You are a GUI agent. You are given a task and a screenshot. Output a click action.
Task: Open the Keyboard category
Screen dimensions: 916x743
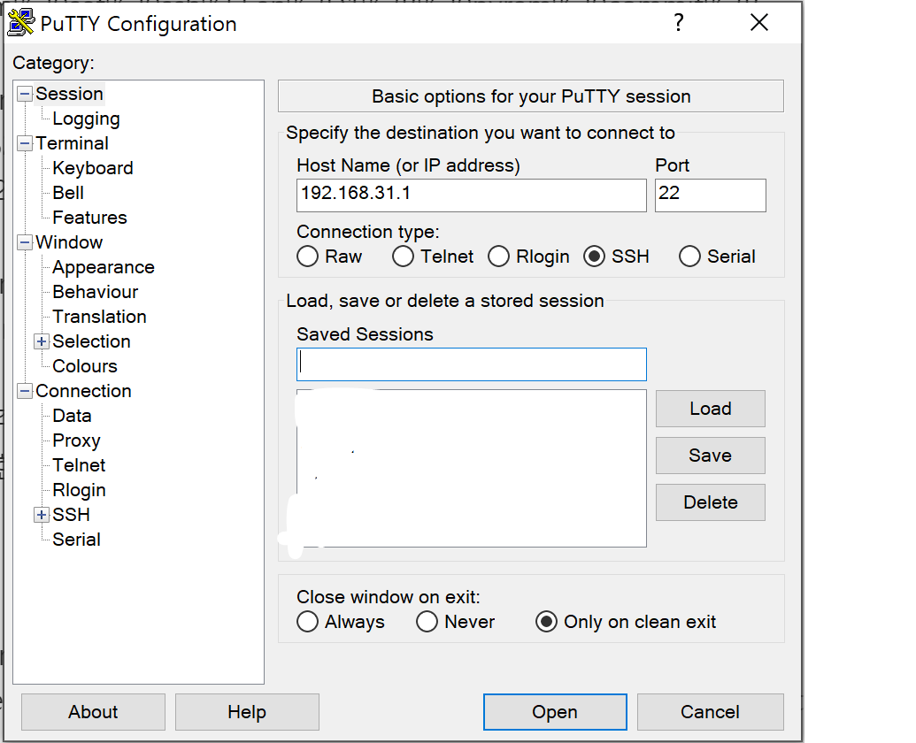click(x=92, y=168)
